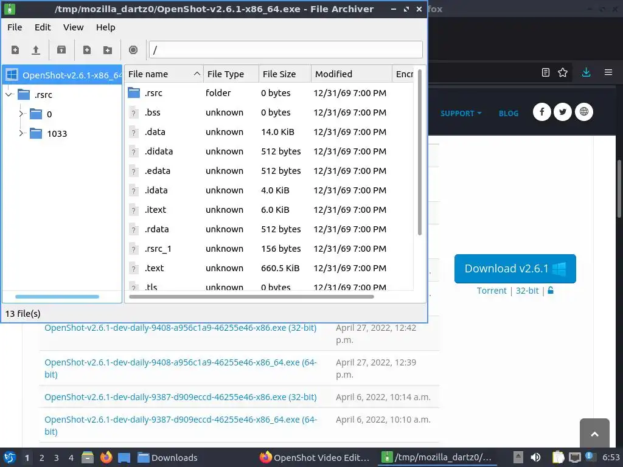
Task: Expand the 0 folder in tree
Action: click(21, 114)
